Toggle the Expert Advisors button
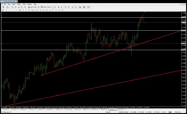The image size is (187, 114). [46, 7]
